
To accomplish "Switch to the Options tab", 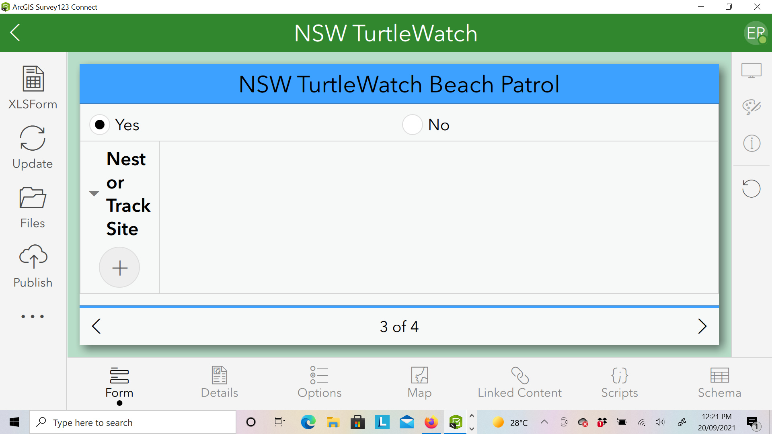I will (320, 383).
